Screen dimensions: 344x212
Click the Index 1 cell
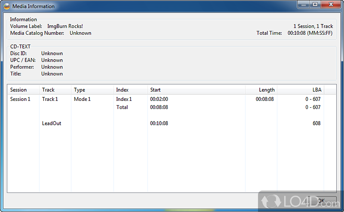click(x=124, y=99)
